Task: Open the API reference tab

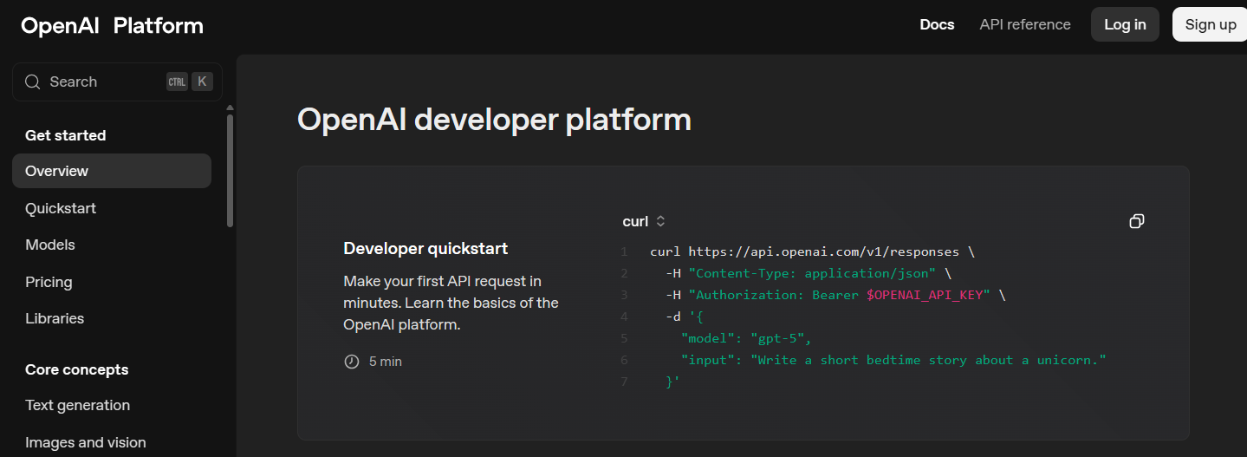Action: pyautogui.click(x=1025, y=24)
